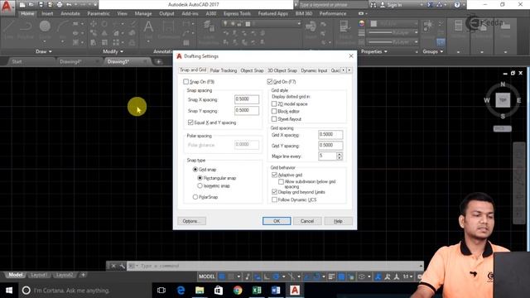Expand the Modify panel dropdown
Viewport: 530px width, 298px height.
(x=113, y=51)
